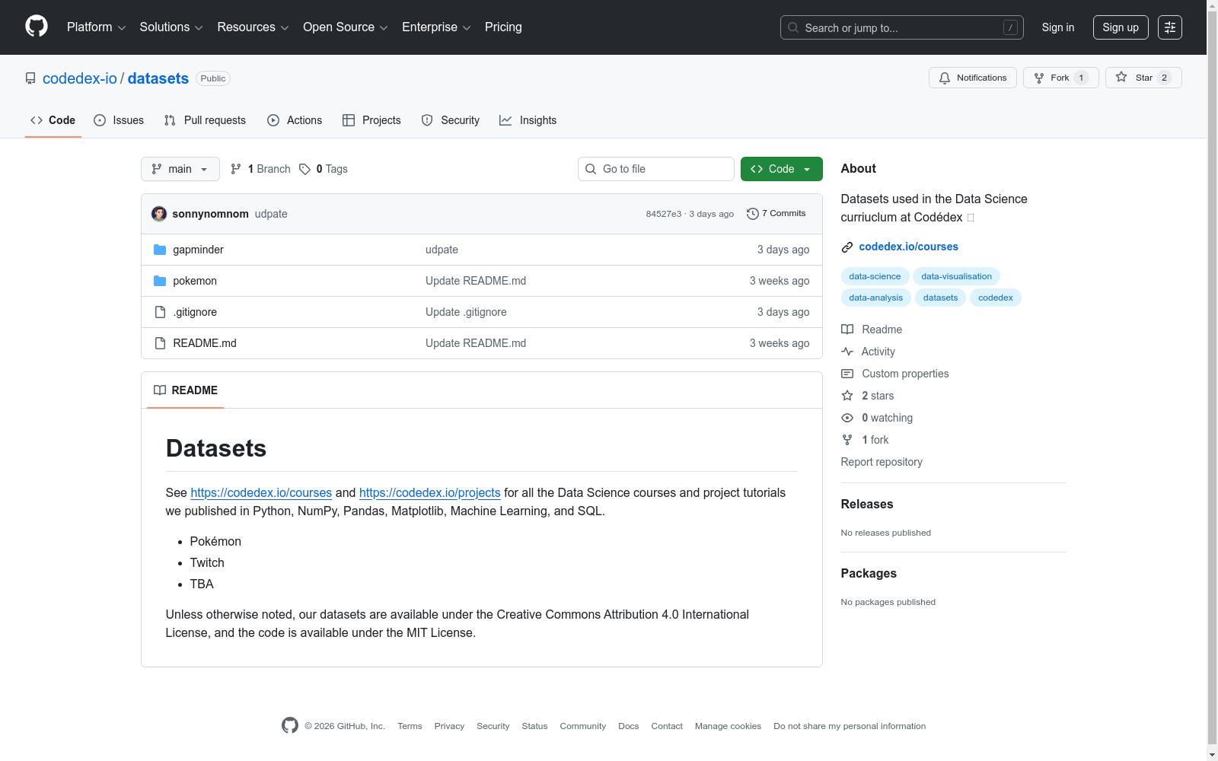This screenshot has width=1218, height=761.
Task: Select the data-science topic tag
Action: 875,276
